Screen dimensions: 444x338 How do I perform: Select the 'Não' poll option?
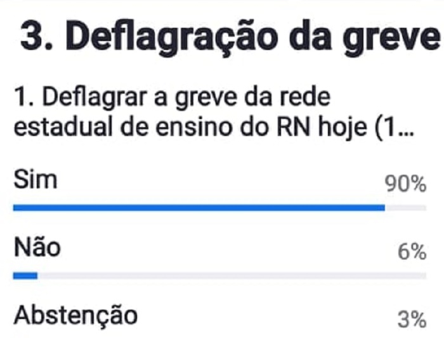pos(37,247)
